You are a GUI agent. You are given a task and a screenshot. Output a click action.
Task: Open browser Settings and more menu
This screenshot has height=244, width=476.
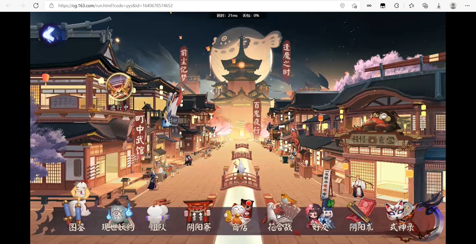click(x=467, y=5)
